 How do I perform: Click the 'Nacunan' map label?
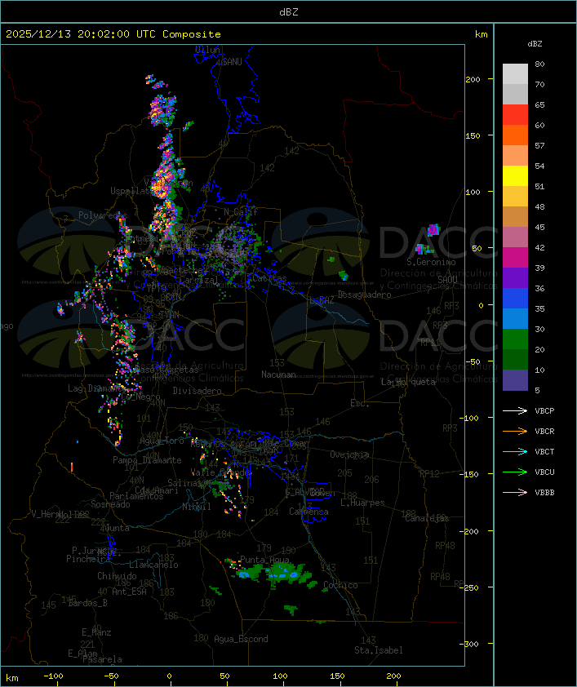pos(278,375)
